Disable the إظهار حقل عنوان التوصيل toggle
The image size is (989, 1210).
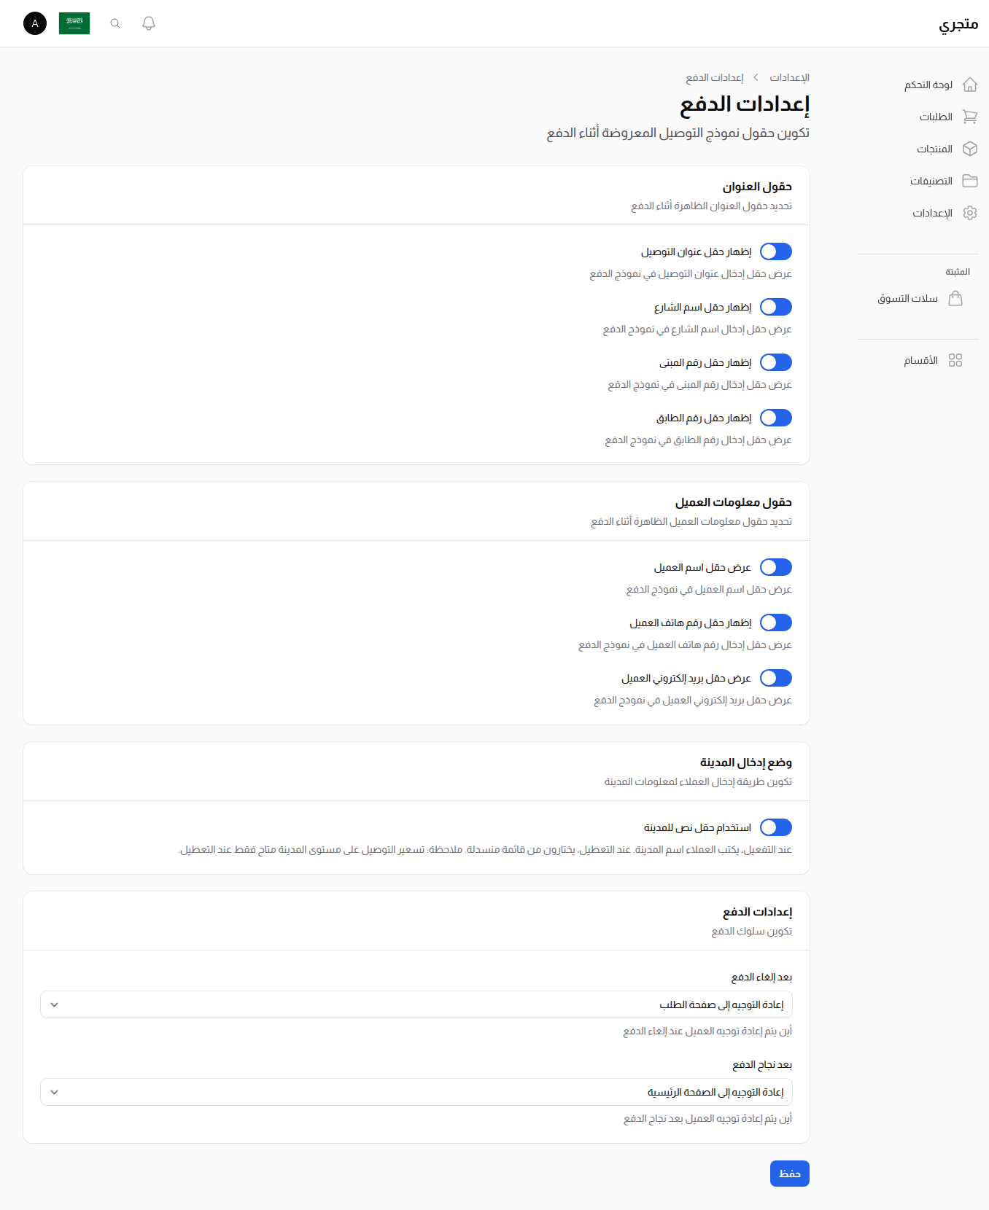tap(775, 251)
